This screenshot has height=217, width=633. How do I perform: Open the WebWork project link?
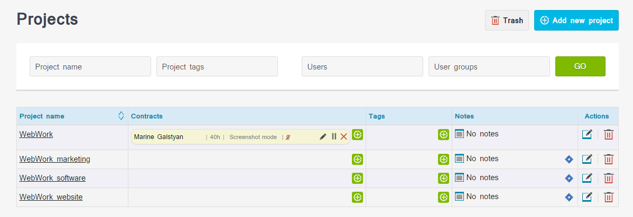(x=36, y=134)
